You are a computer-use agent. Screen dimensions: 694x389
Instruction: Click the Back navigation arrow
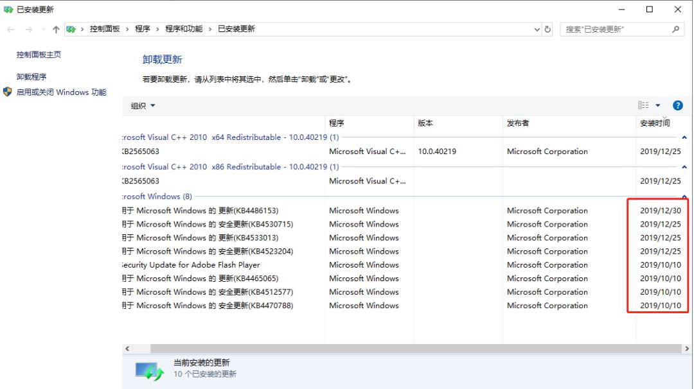pyautogui.click(x=11, y=28)
